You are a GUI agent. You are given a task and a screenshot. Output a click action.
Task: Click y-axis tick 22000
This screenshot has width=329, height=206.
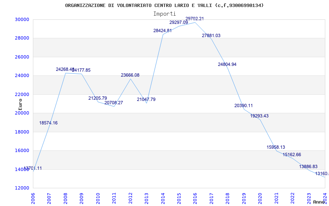click(22, 94)
